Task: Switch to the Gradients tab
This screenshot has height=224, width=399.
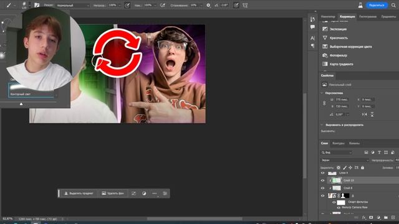Action: coord(388,17)
